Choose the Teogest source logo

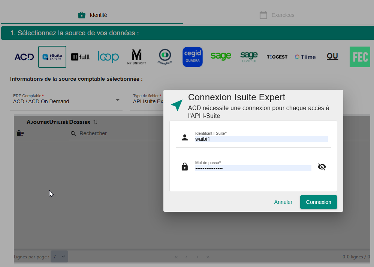tap(277, 57)
